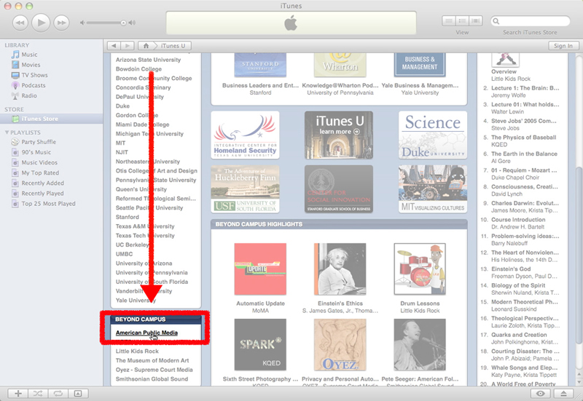
Task: Play the current track
Action: click(41, 23)
